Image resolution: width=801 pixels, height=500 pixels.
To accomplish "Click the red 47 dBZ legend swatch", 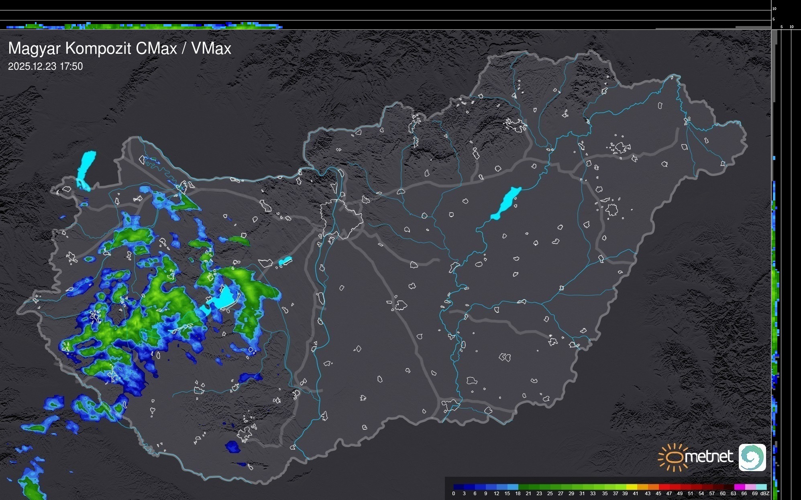I will pos(675,487).
